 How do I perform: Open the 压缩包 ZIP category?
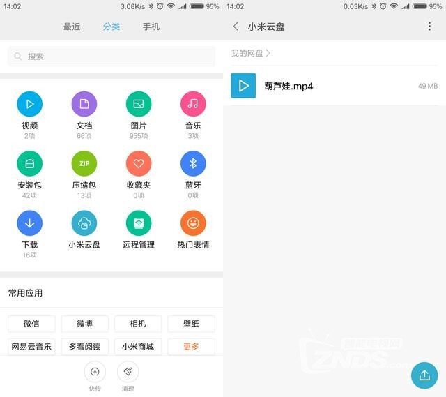pyautogui.click(x=84, y=163)
